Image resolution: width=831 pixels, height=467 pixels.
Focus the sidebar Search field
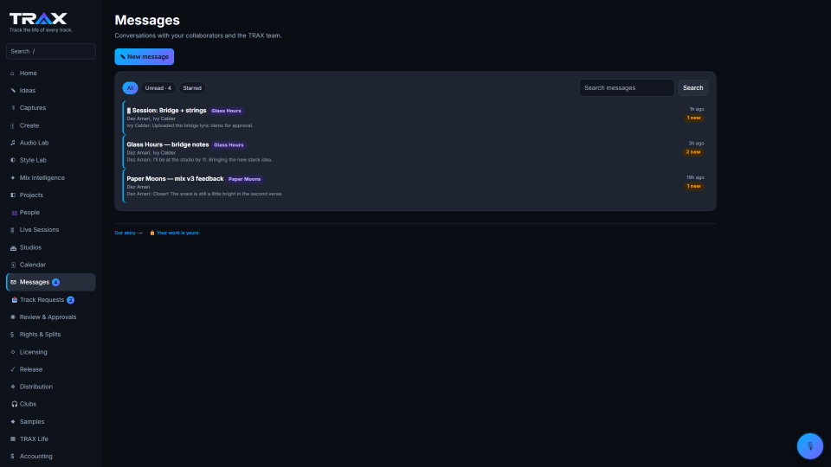pyautogui.click(x=51, y=51)
